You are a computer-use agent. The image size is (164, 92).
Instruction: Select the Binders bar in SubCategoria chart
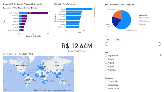(74, 11)
